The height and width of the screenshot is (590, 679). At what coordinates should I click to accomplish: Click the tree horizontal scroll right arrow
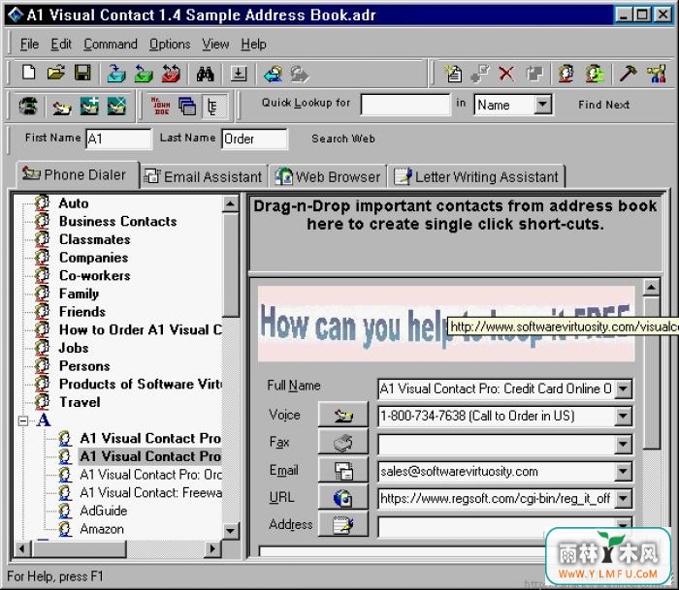(x=212, y=549)
